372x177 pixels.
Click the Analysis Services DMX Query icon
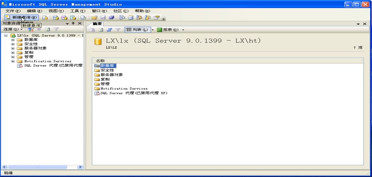pos(64,18)
